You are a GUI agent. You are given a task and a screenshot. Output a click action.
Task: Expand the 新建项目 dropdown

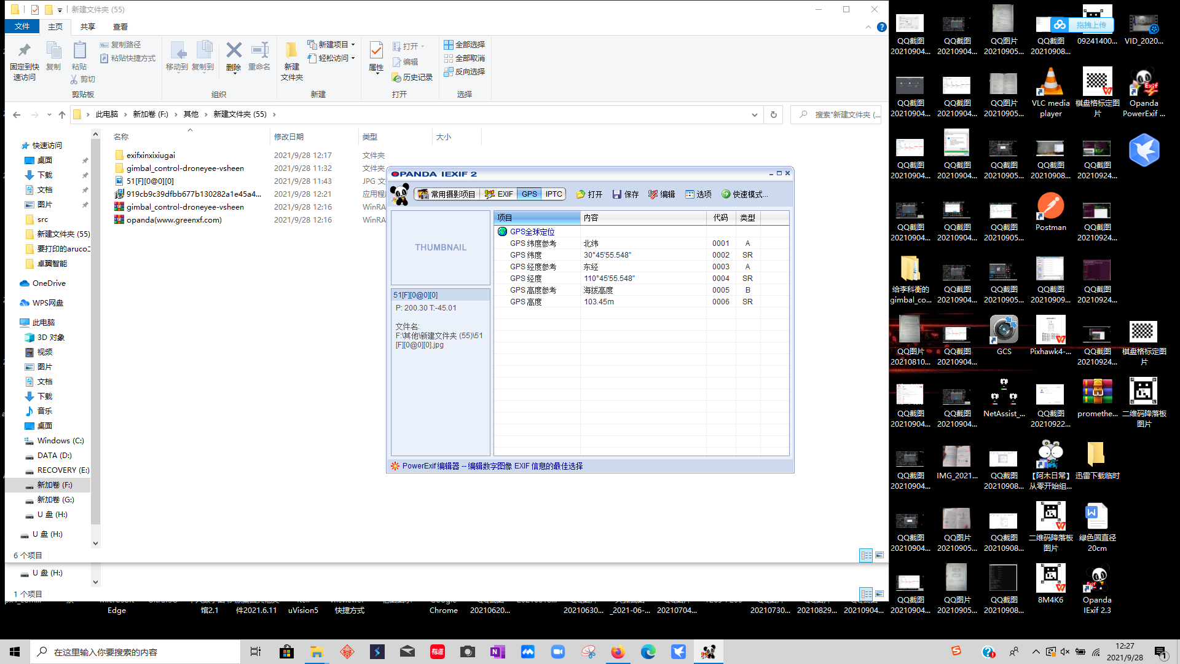[353, 44]
